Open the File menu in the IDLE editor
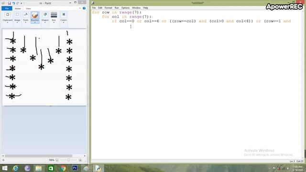The width and height of the screenshot is (306, 172). point(94,8)
